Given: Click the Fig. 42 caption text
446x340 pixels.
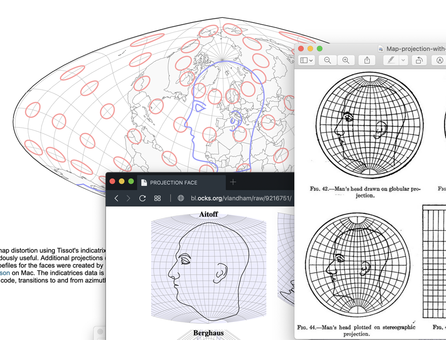Looking at the screenshot, I should 365,192.
